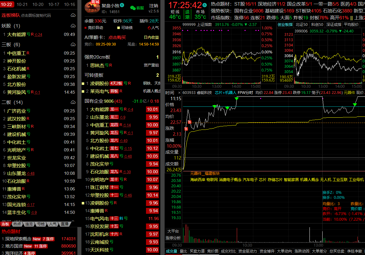
Task: Copy 妖股 codes via its cloud icon
Action: point(73,26)
